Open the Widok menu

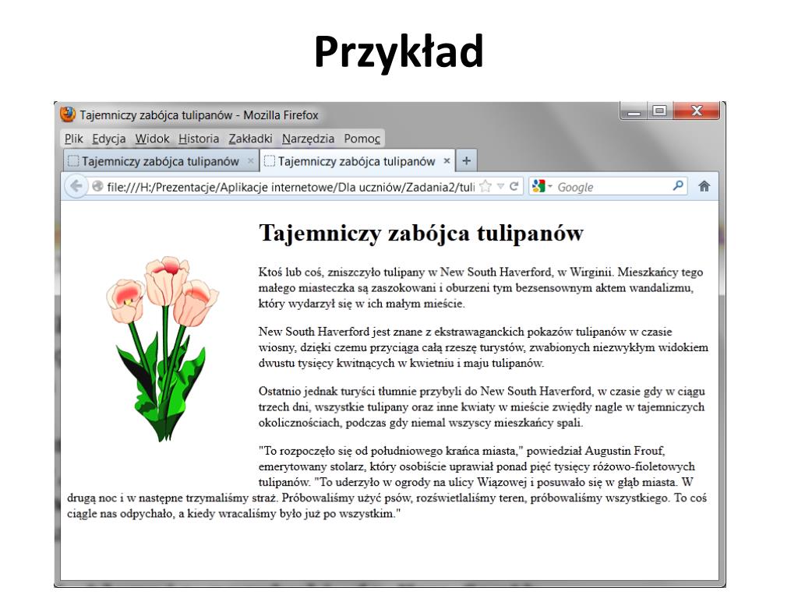[x=152, y=139]
